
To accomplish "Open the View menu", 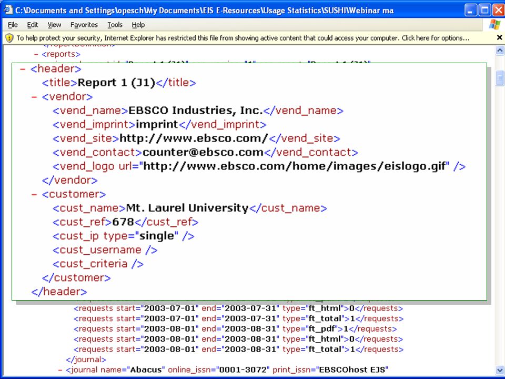I will (54, 25).
